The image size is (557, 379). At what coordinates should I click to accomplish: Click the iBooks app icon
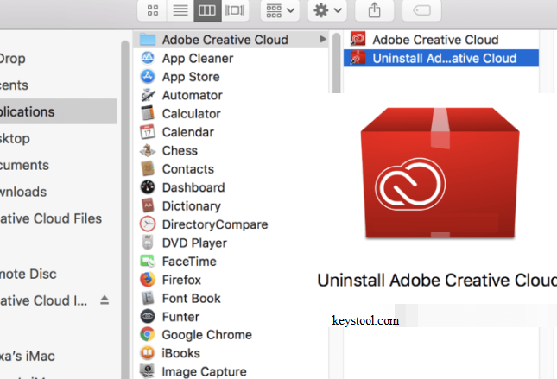[148, 353]
